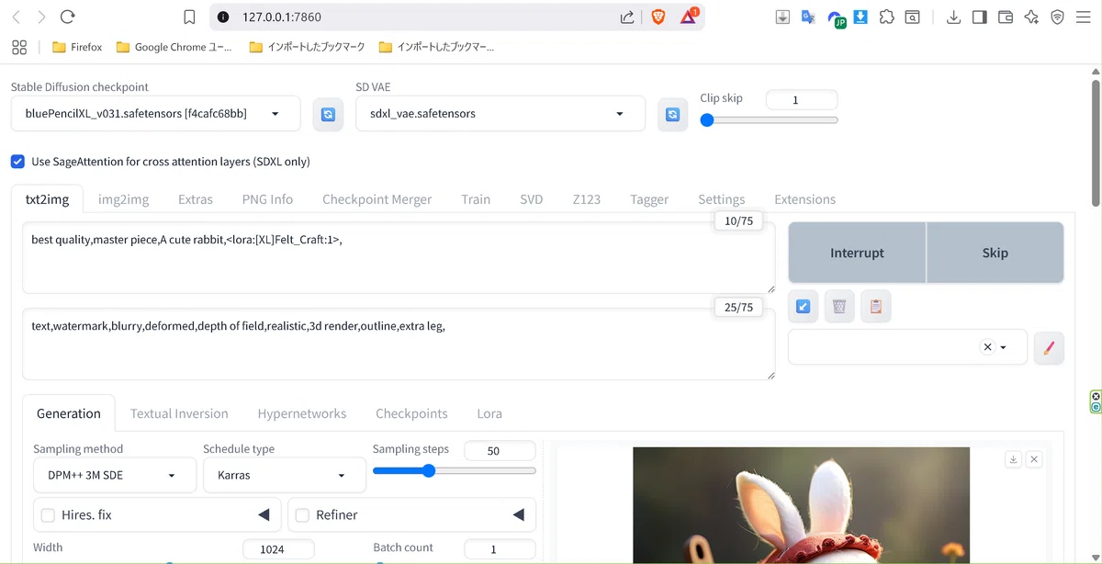Download the generated image with arrow icon

click(1013, 459)
